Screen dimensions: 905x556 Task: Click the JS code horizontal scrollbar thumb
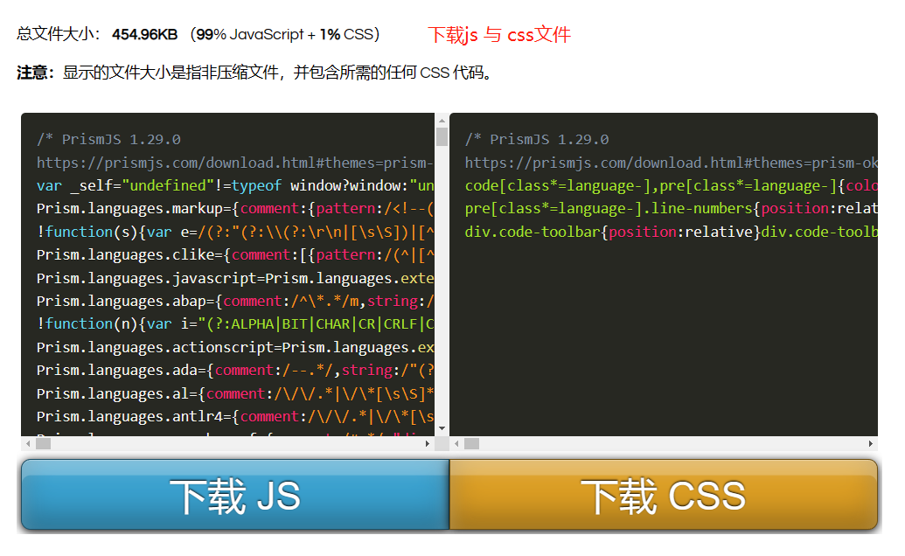44,443
